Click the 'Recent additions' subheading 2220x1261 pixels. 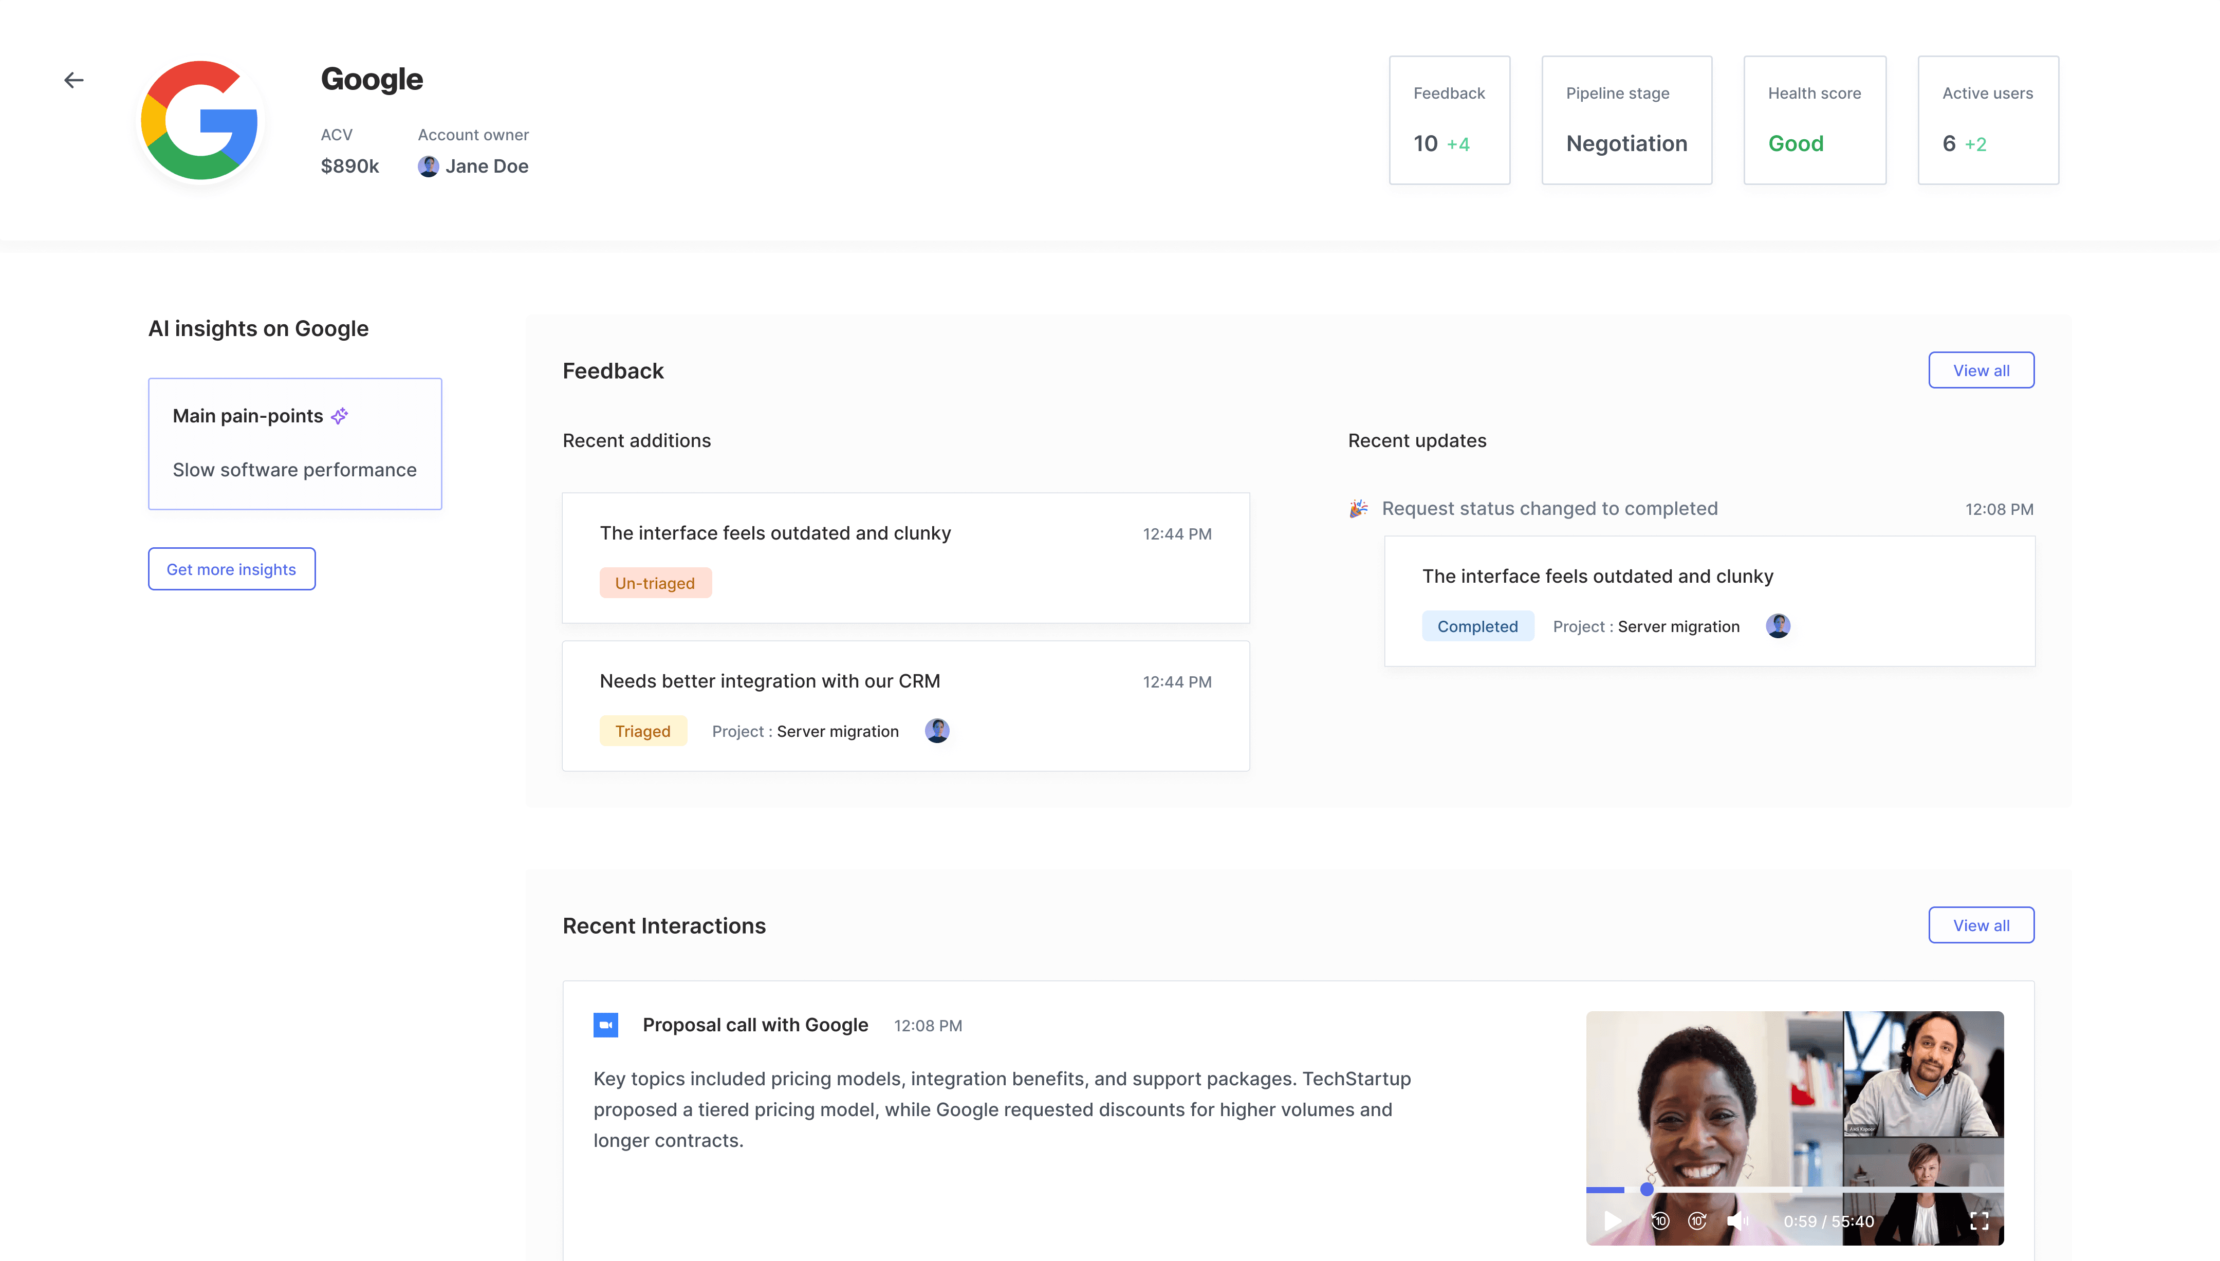(636, 441)
